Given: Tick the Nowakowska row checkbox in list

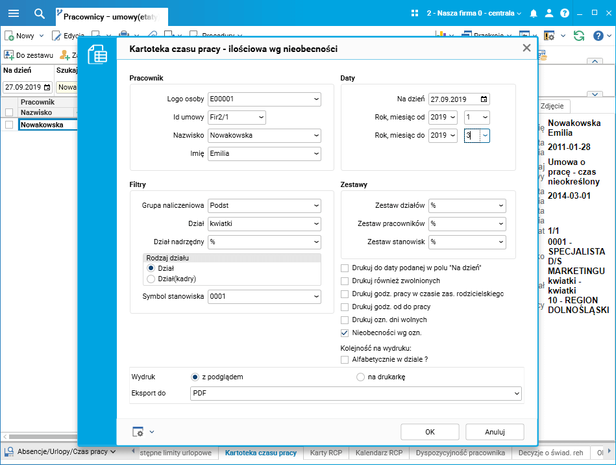Looking at the screenshot, I should 9,125.
